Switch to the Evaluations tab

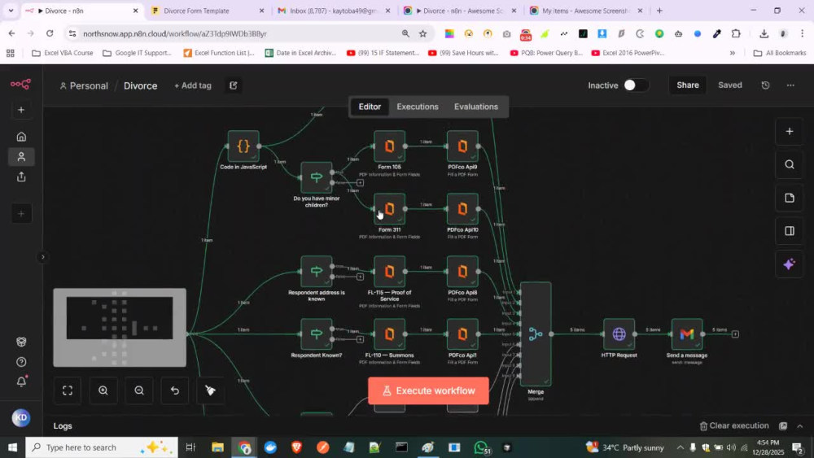pos(475,107)
